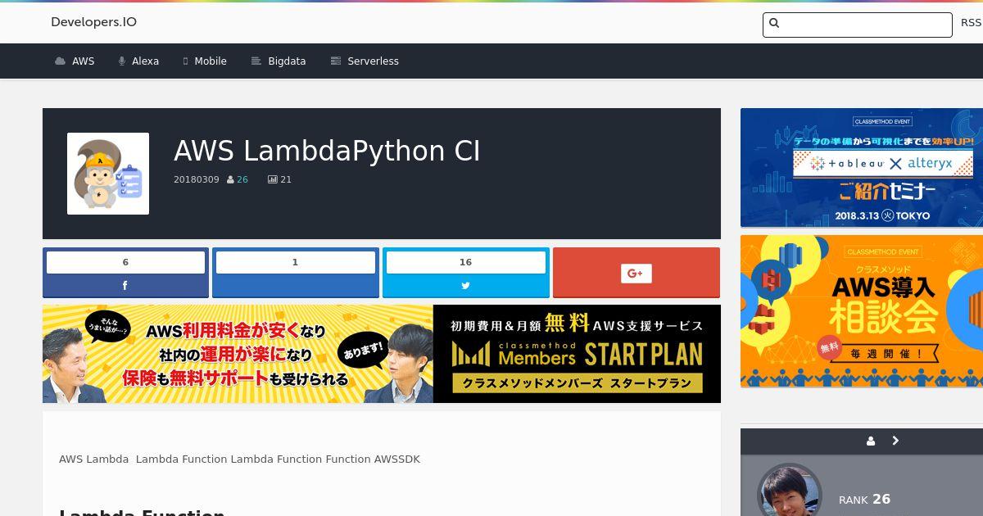Open the RSS feed link
The width and height of the screenshot is (983, 516).
pyautogui.click(x=971, y=23)
